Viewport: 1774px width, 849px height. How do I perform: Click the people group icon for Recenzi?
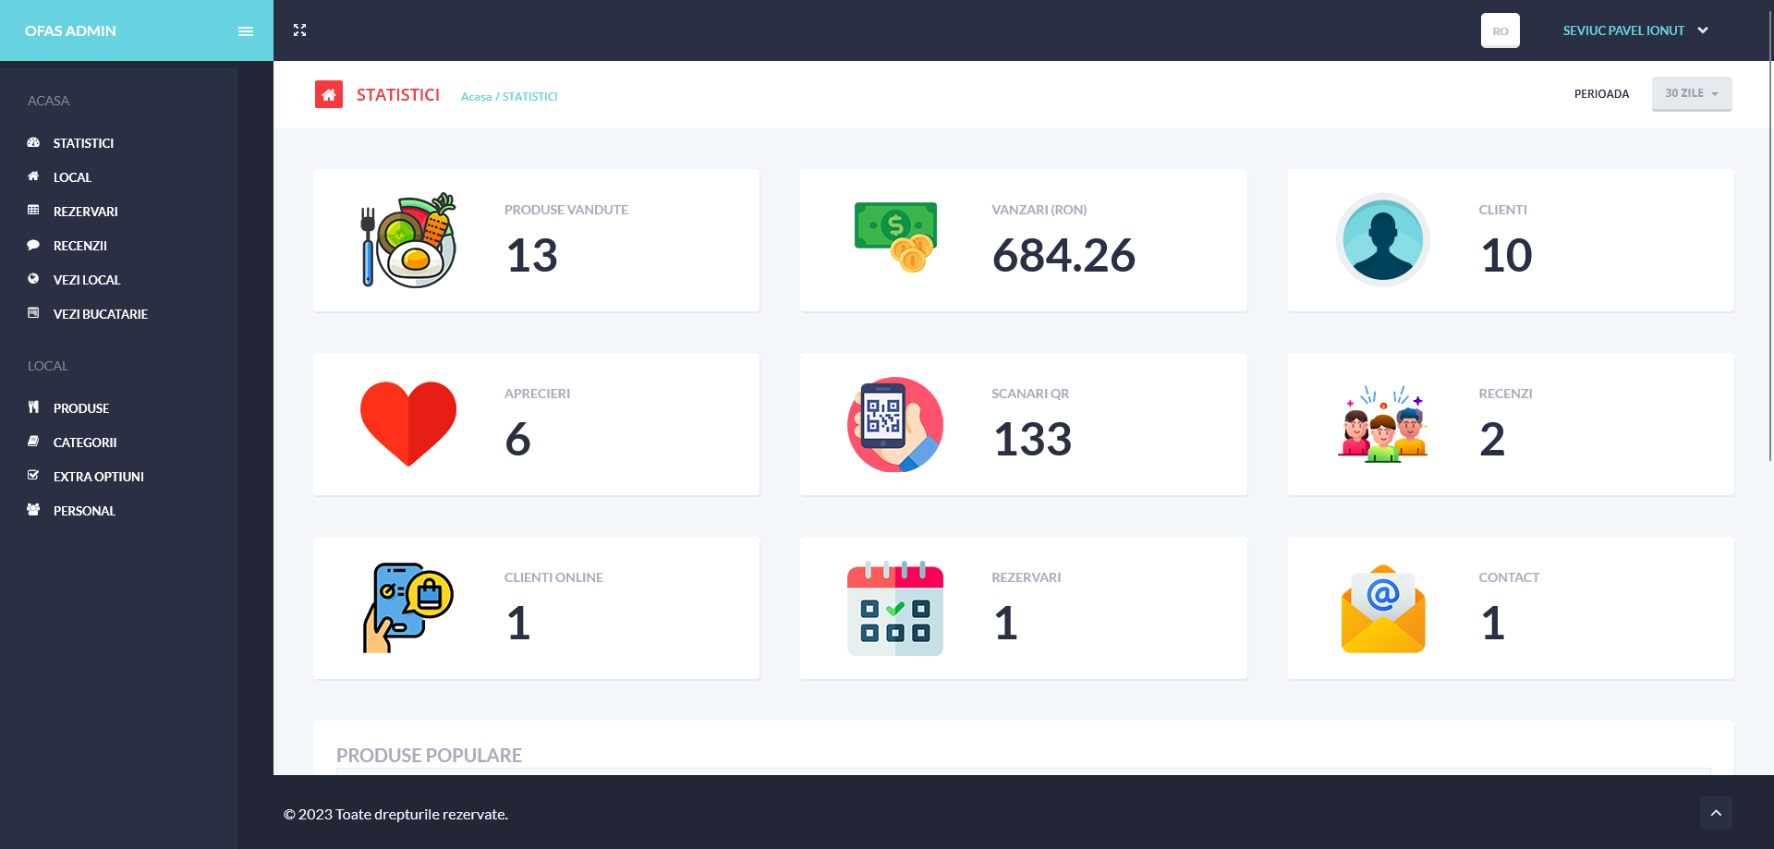(x=1383, y=424)
